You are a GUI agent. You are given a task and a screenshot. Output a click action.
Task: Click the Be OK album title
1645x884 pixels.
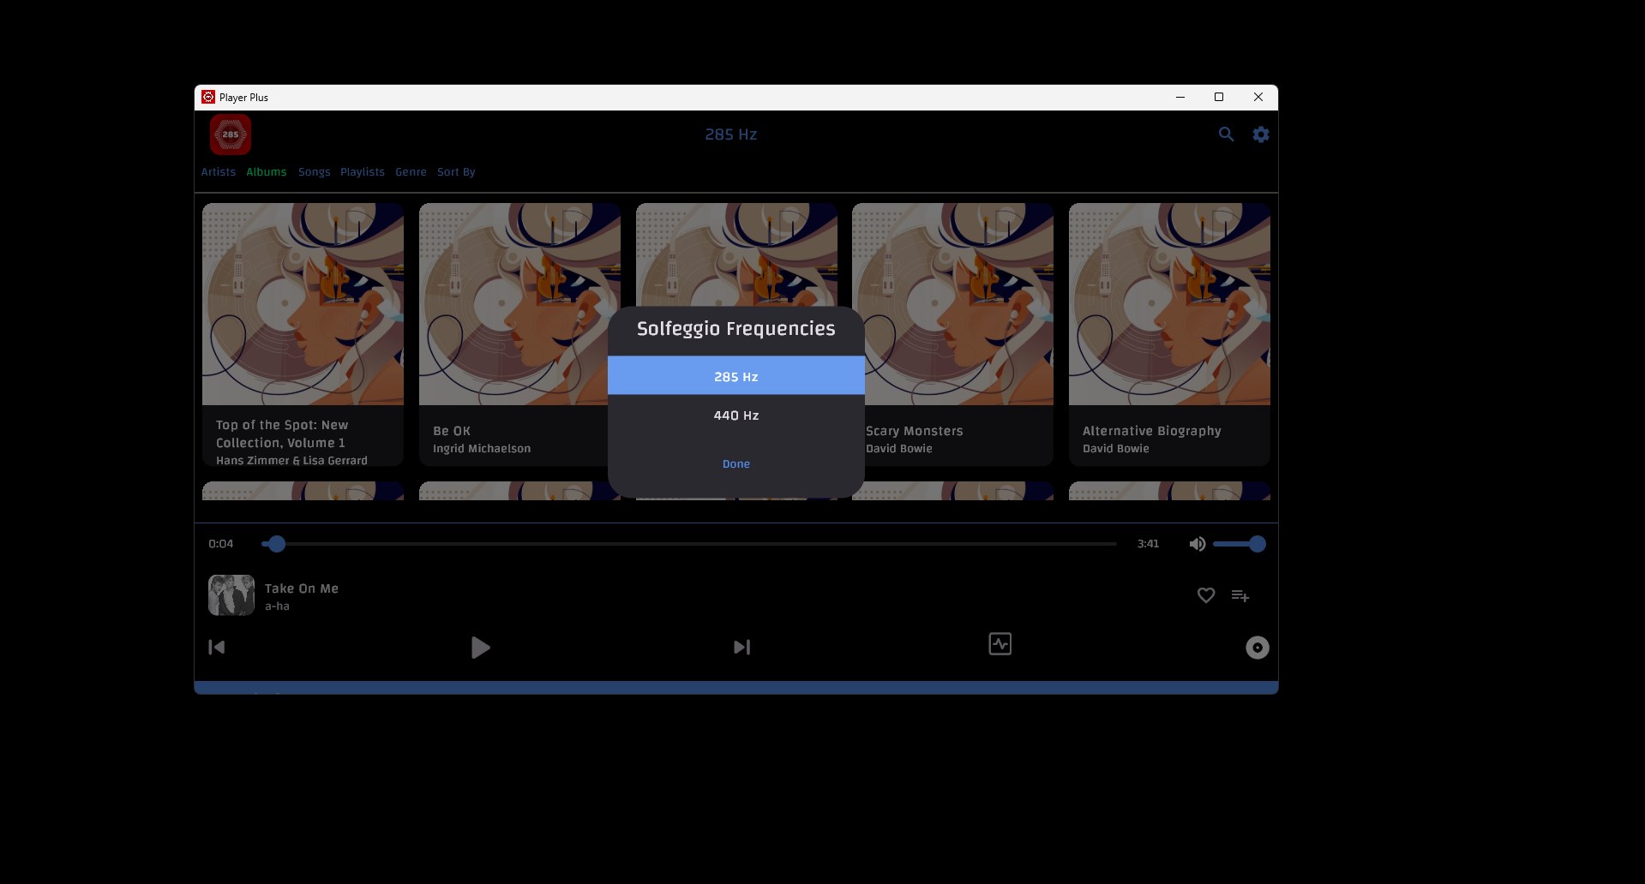pos(452,431)
